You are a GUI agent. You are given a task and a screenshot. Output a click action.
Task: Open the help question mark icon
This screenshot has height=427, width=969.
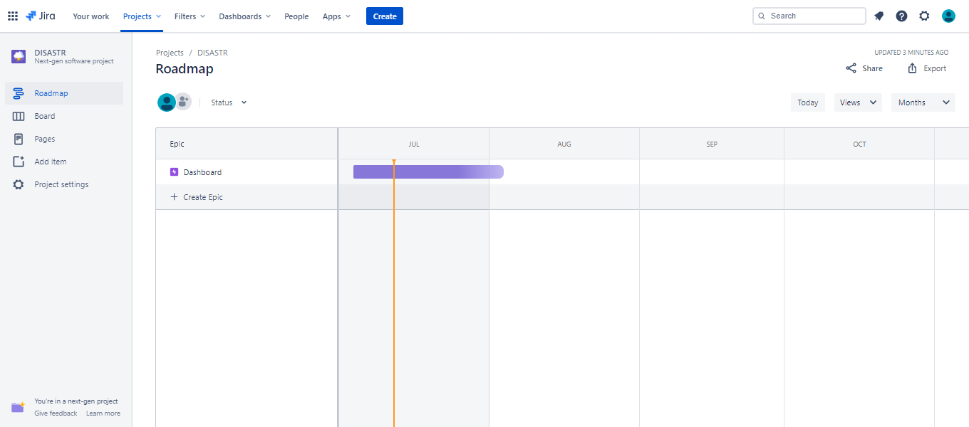point(902,16)
